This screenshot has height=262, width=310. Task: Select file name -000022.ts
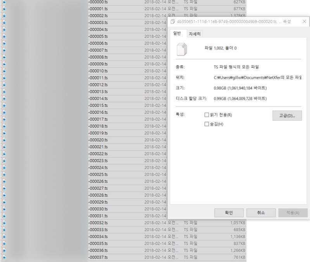(98, 154)
